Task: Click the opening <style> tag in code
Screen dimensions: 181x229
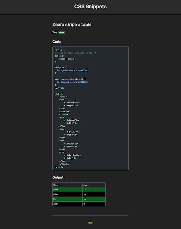Action: point(59,50)
